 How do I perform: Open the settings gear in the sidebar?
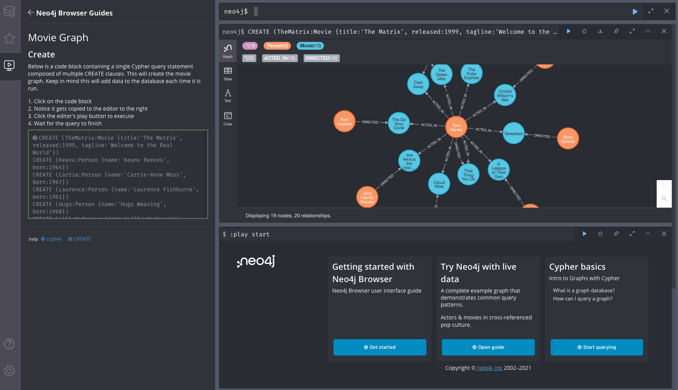click(9, 371)
